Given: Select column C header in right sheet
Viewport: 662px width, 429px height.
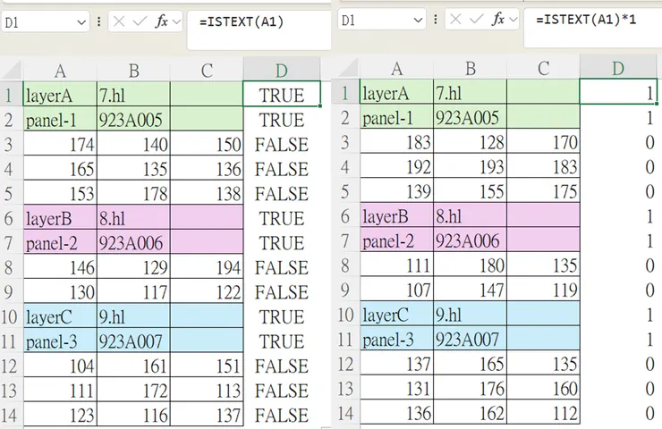Looking at the screenshot, I should [543, 68].
